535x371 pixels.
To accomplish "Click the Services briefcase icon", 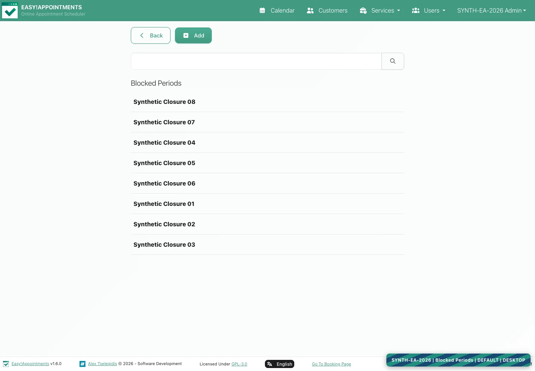I will (363, 10).
